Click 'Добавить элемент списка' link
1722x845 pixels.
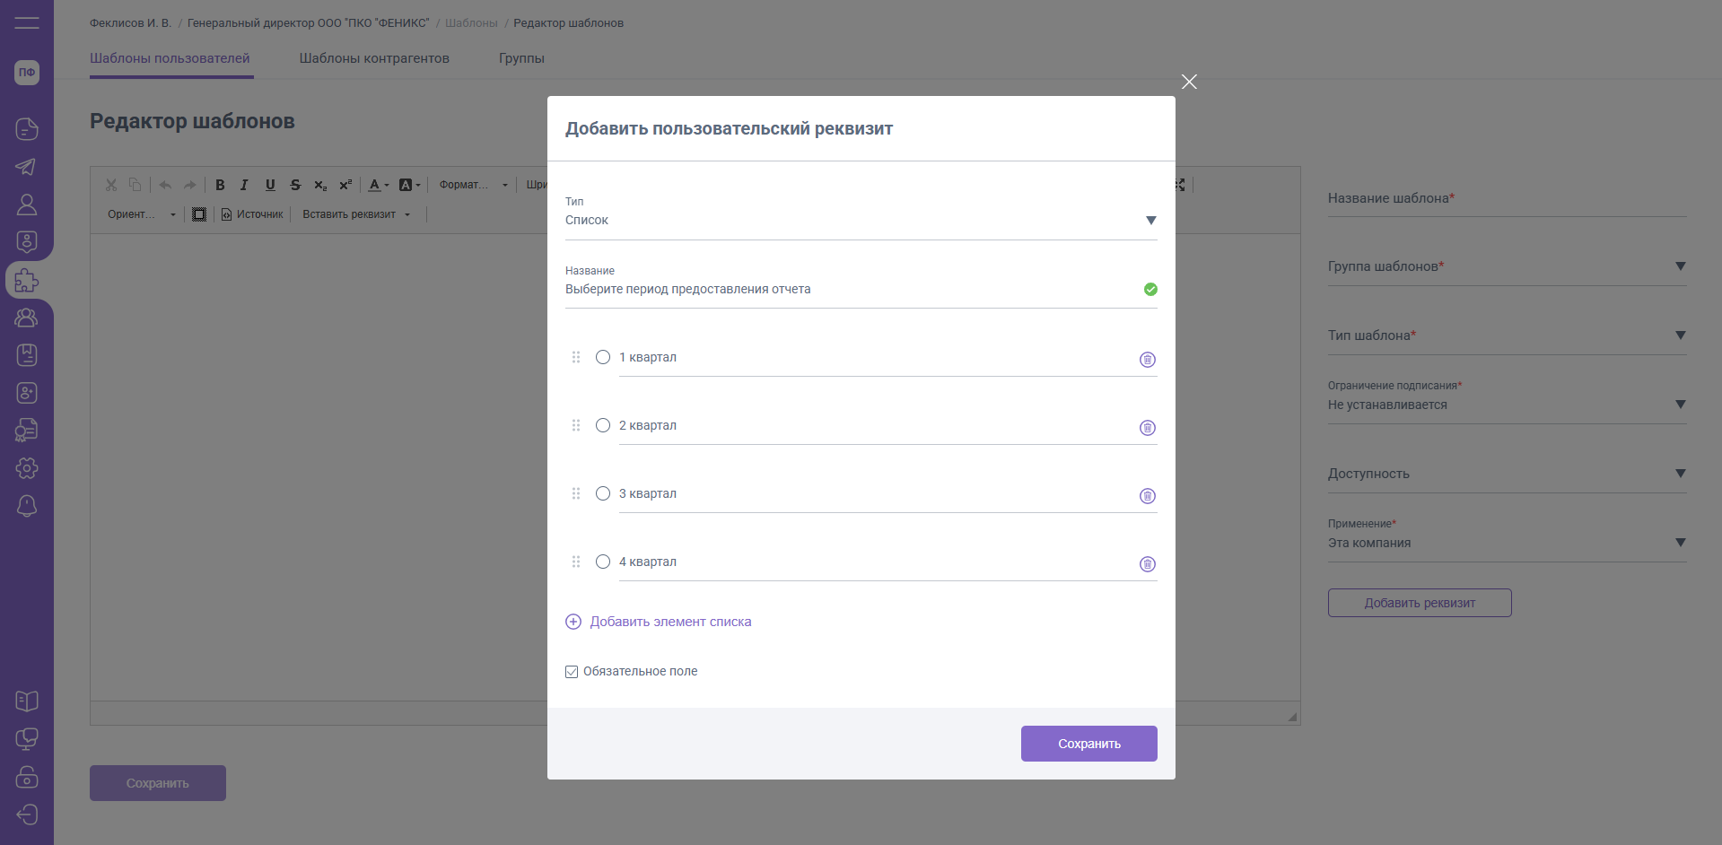pos(669,622)
